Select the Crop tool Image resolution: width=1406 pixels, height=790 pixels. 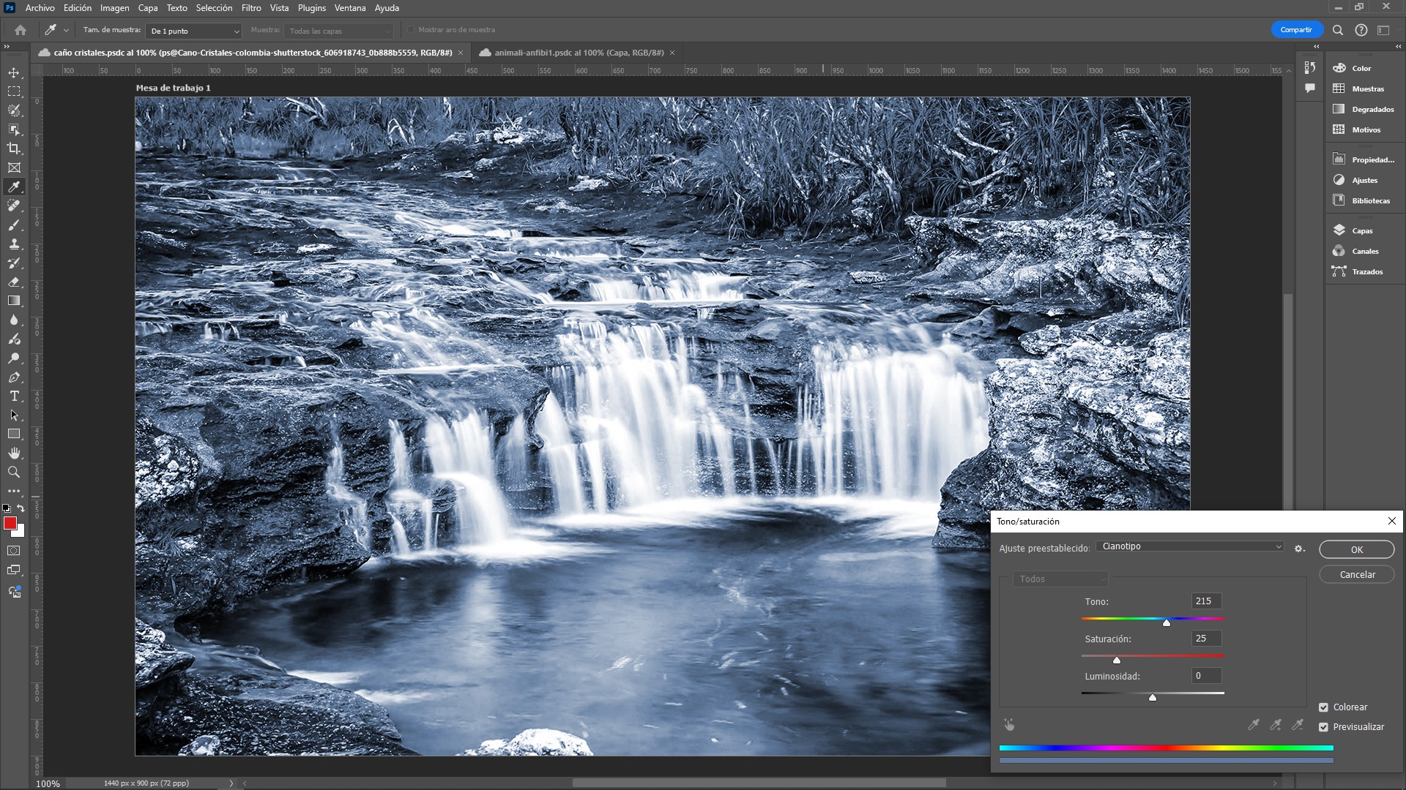14,148
